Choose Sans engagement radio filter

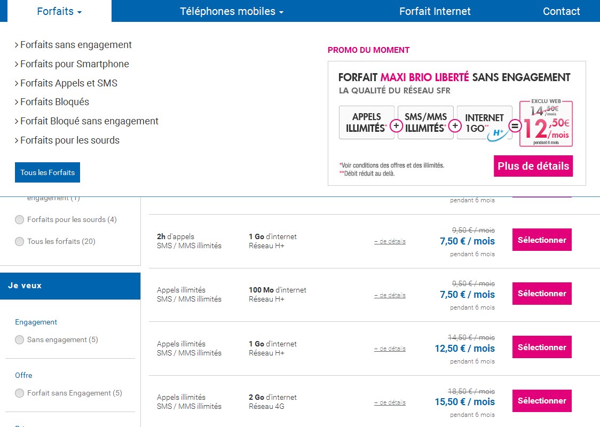(20, 340)
